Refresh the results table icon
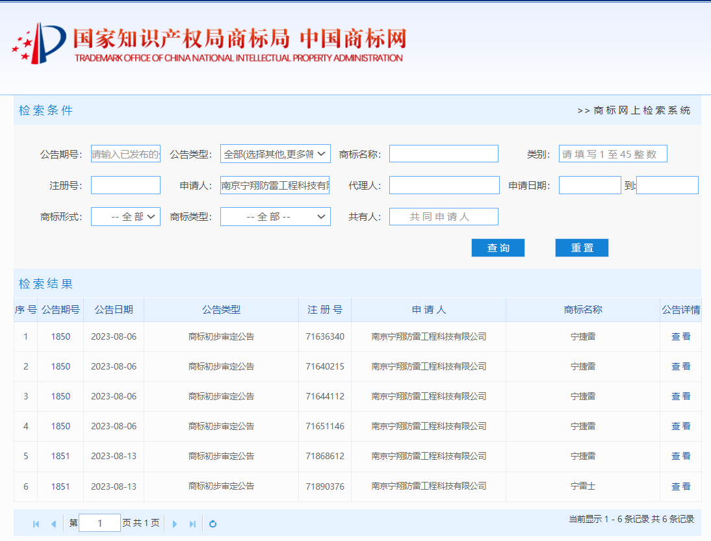The image size is (711, 541). [x=213, y=524]
